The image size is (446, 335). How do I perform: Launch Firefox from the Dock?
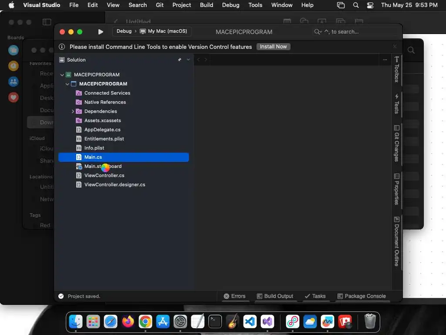point(128,322)
